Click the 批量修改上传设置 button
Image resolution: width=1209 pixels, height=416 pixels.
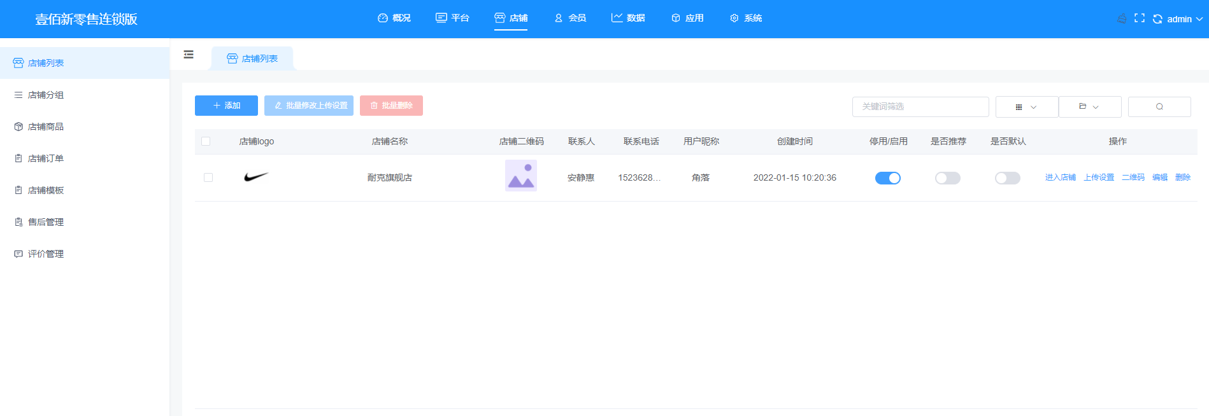coord(309,106)
